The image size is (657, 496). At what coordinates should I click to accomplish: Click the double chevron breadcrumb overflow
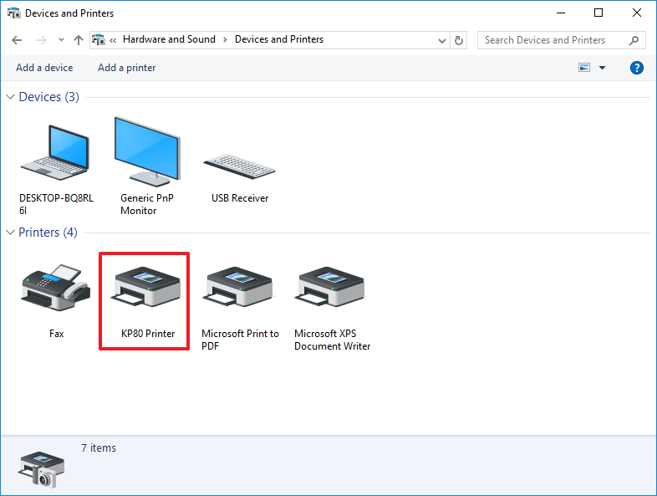113,40
